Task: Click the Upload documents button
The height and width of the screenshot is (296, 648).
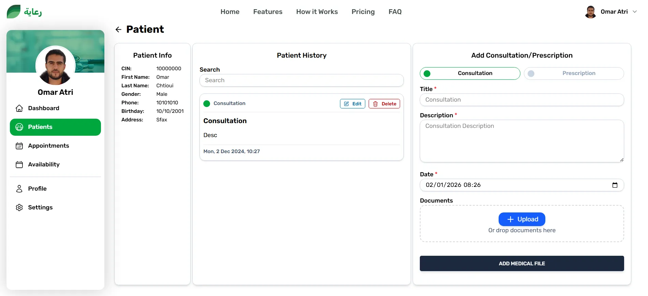Action: [522, 219]
